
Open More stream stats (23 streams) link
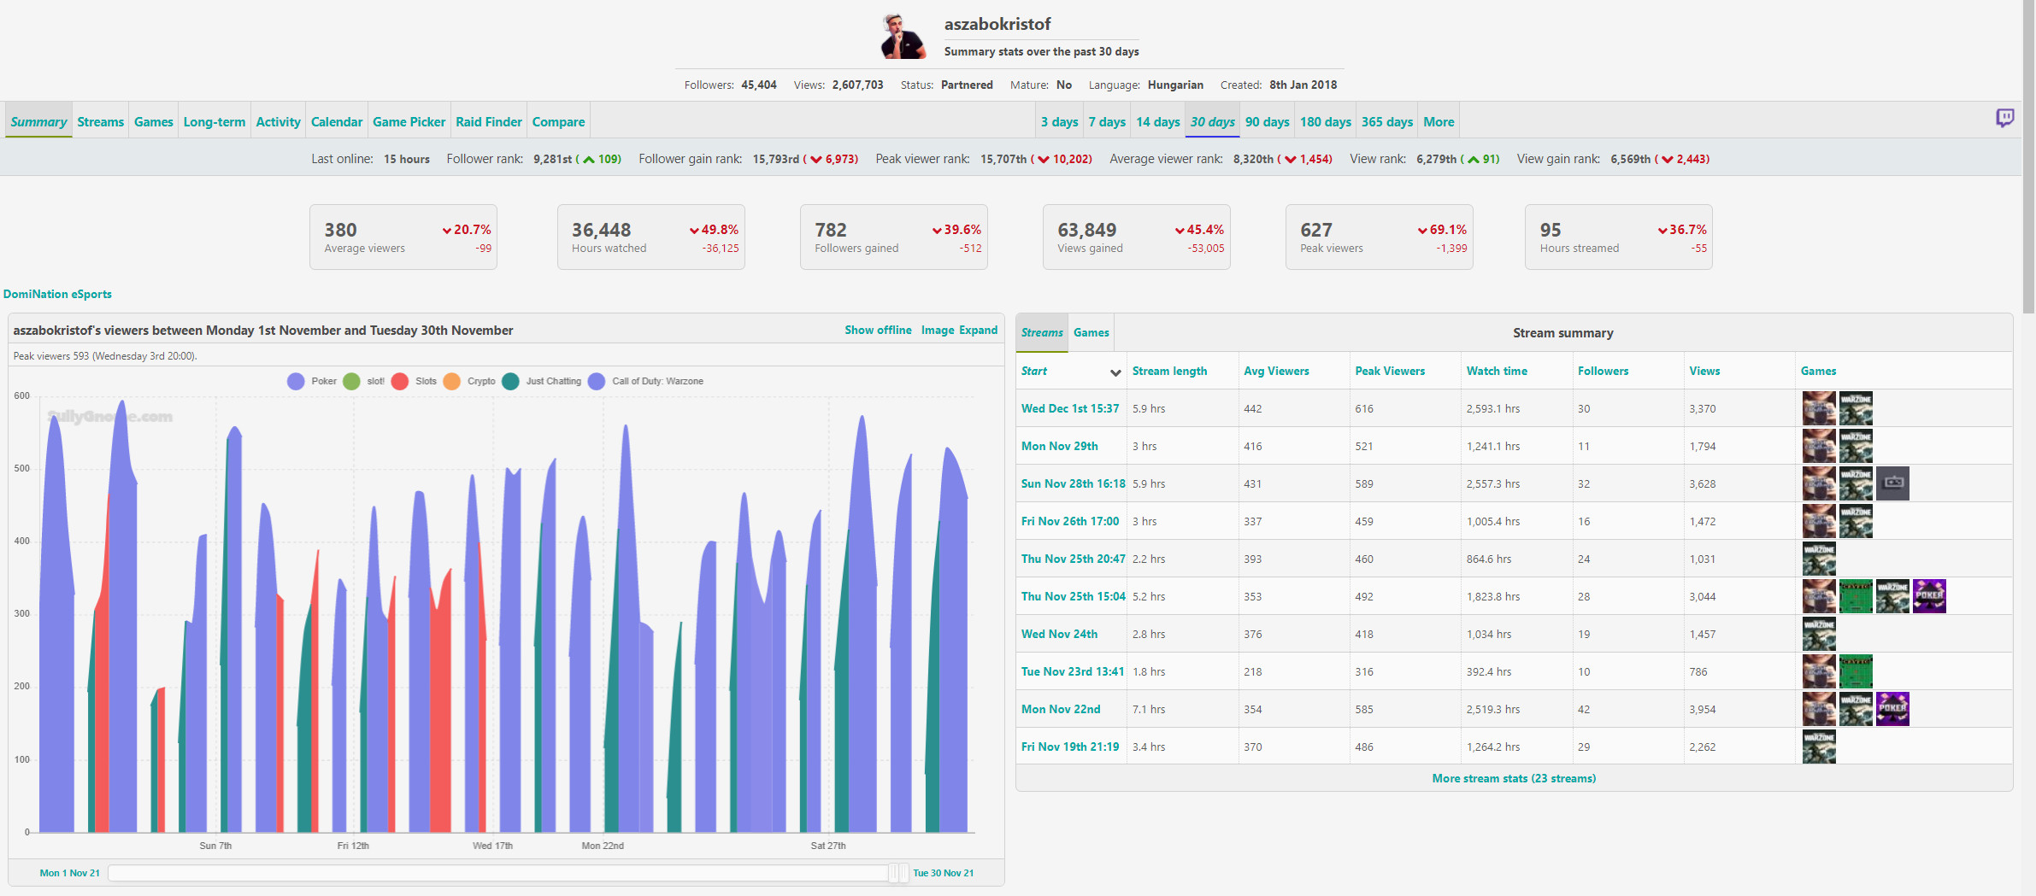[x=1513, y=778]
